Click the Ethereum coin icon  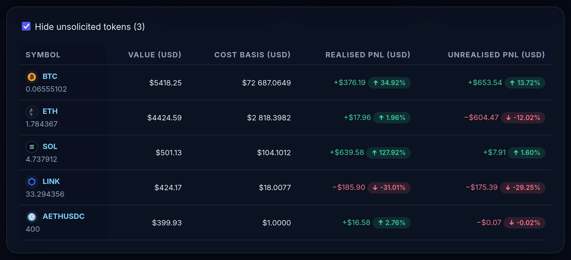click(32, 112)
